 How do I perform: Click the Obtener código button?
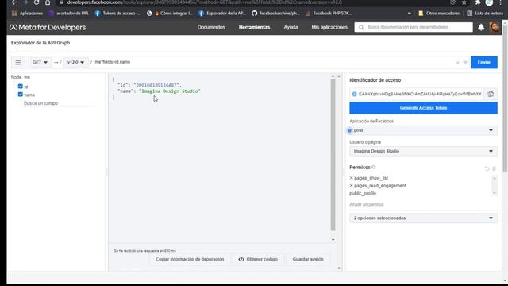tap(258, 260)
